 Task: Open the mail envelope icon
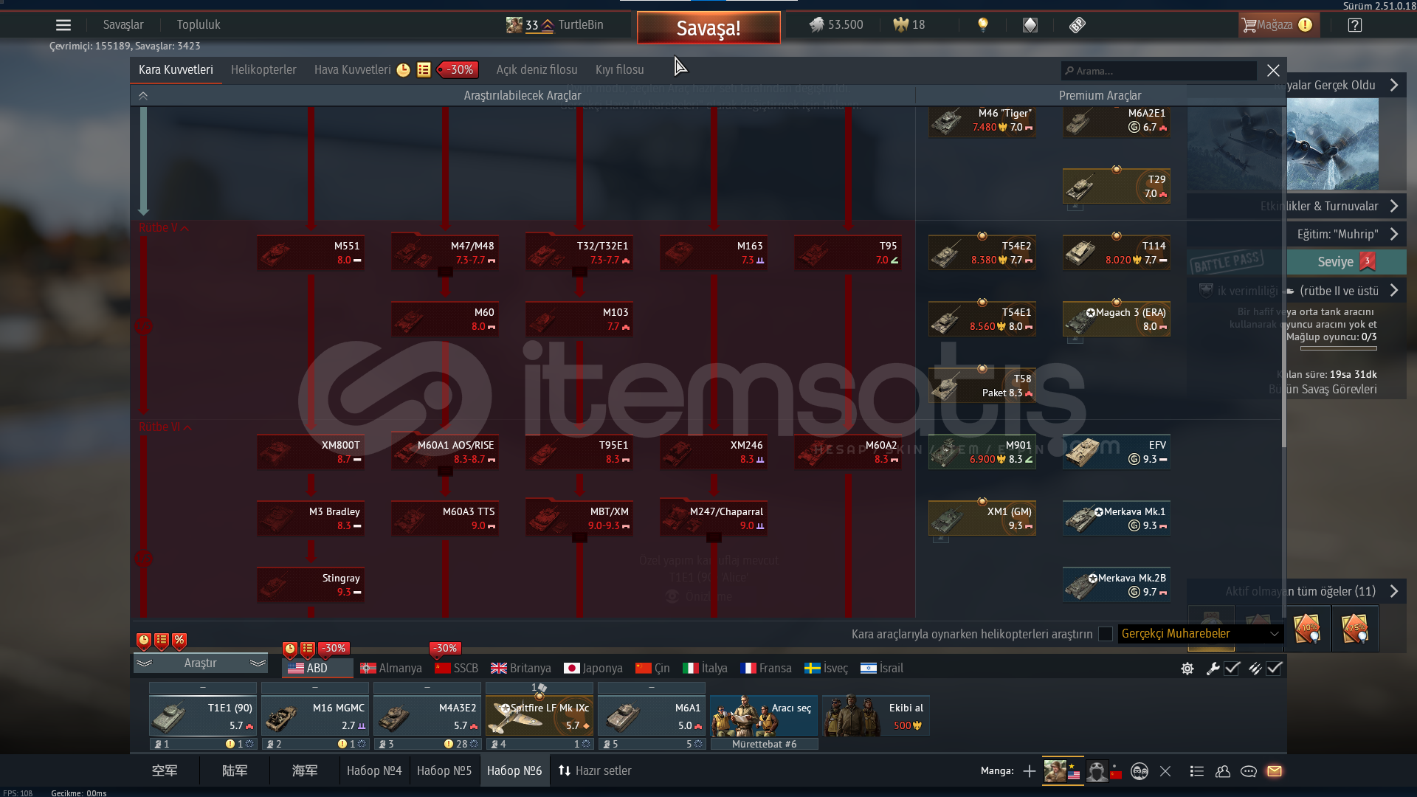[1275, 771]
